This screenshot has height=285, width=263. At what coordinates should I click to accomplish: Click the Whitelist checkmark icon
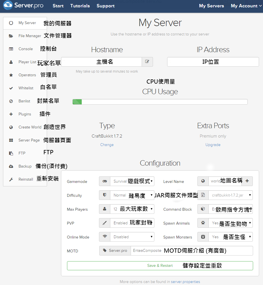pyautogui.click(x=11, y=88)
